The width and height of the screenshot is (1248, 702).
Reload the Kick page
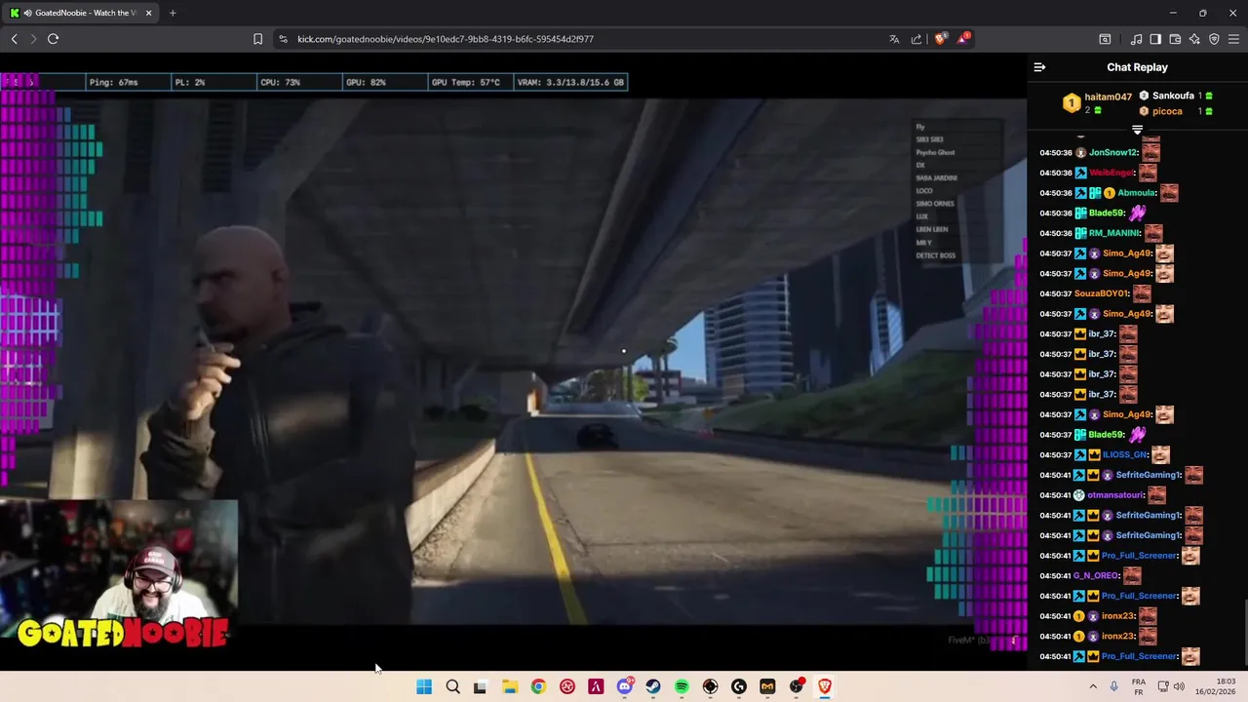pyautogui.click(x=54, y=39)
